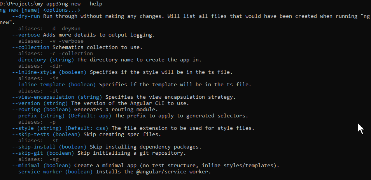Click the --version option name

tap(26, 103)
